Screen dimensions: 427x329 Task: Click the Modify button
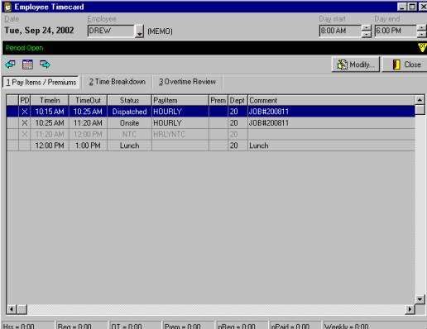pyautogui.click(x=356, y=64)
